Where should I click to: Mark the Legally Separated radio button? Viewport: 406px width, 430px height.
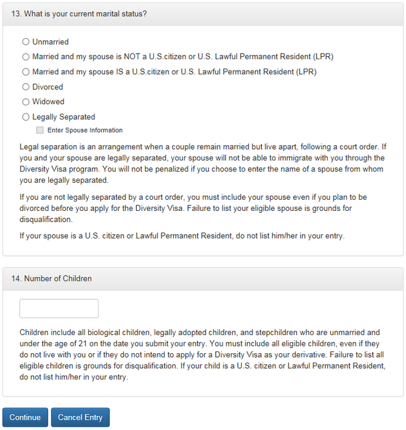[26, 117]
